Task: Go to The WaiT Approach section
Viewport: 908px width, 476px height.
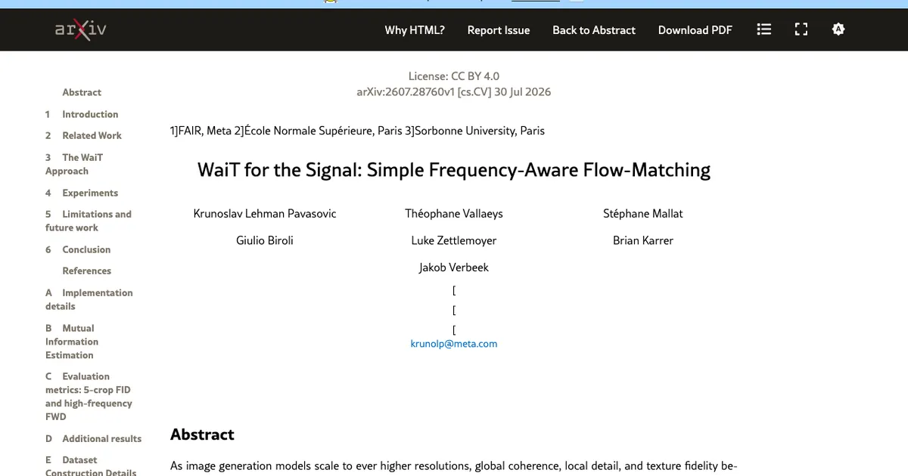Action: pyautogui.click(x=74, y=164)
